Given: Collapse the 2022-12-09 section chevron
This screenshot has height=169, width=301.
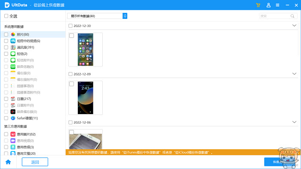Looking at the screenshot, I should [294, 74].
